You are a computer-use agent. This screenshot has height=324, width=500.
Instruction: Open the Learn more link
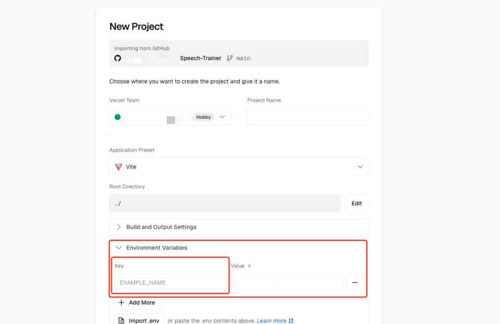tap(271, 321)
